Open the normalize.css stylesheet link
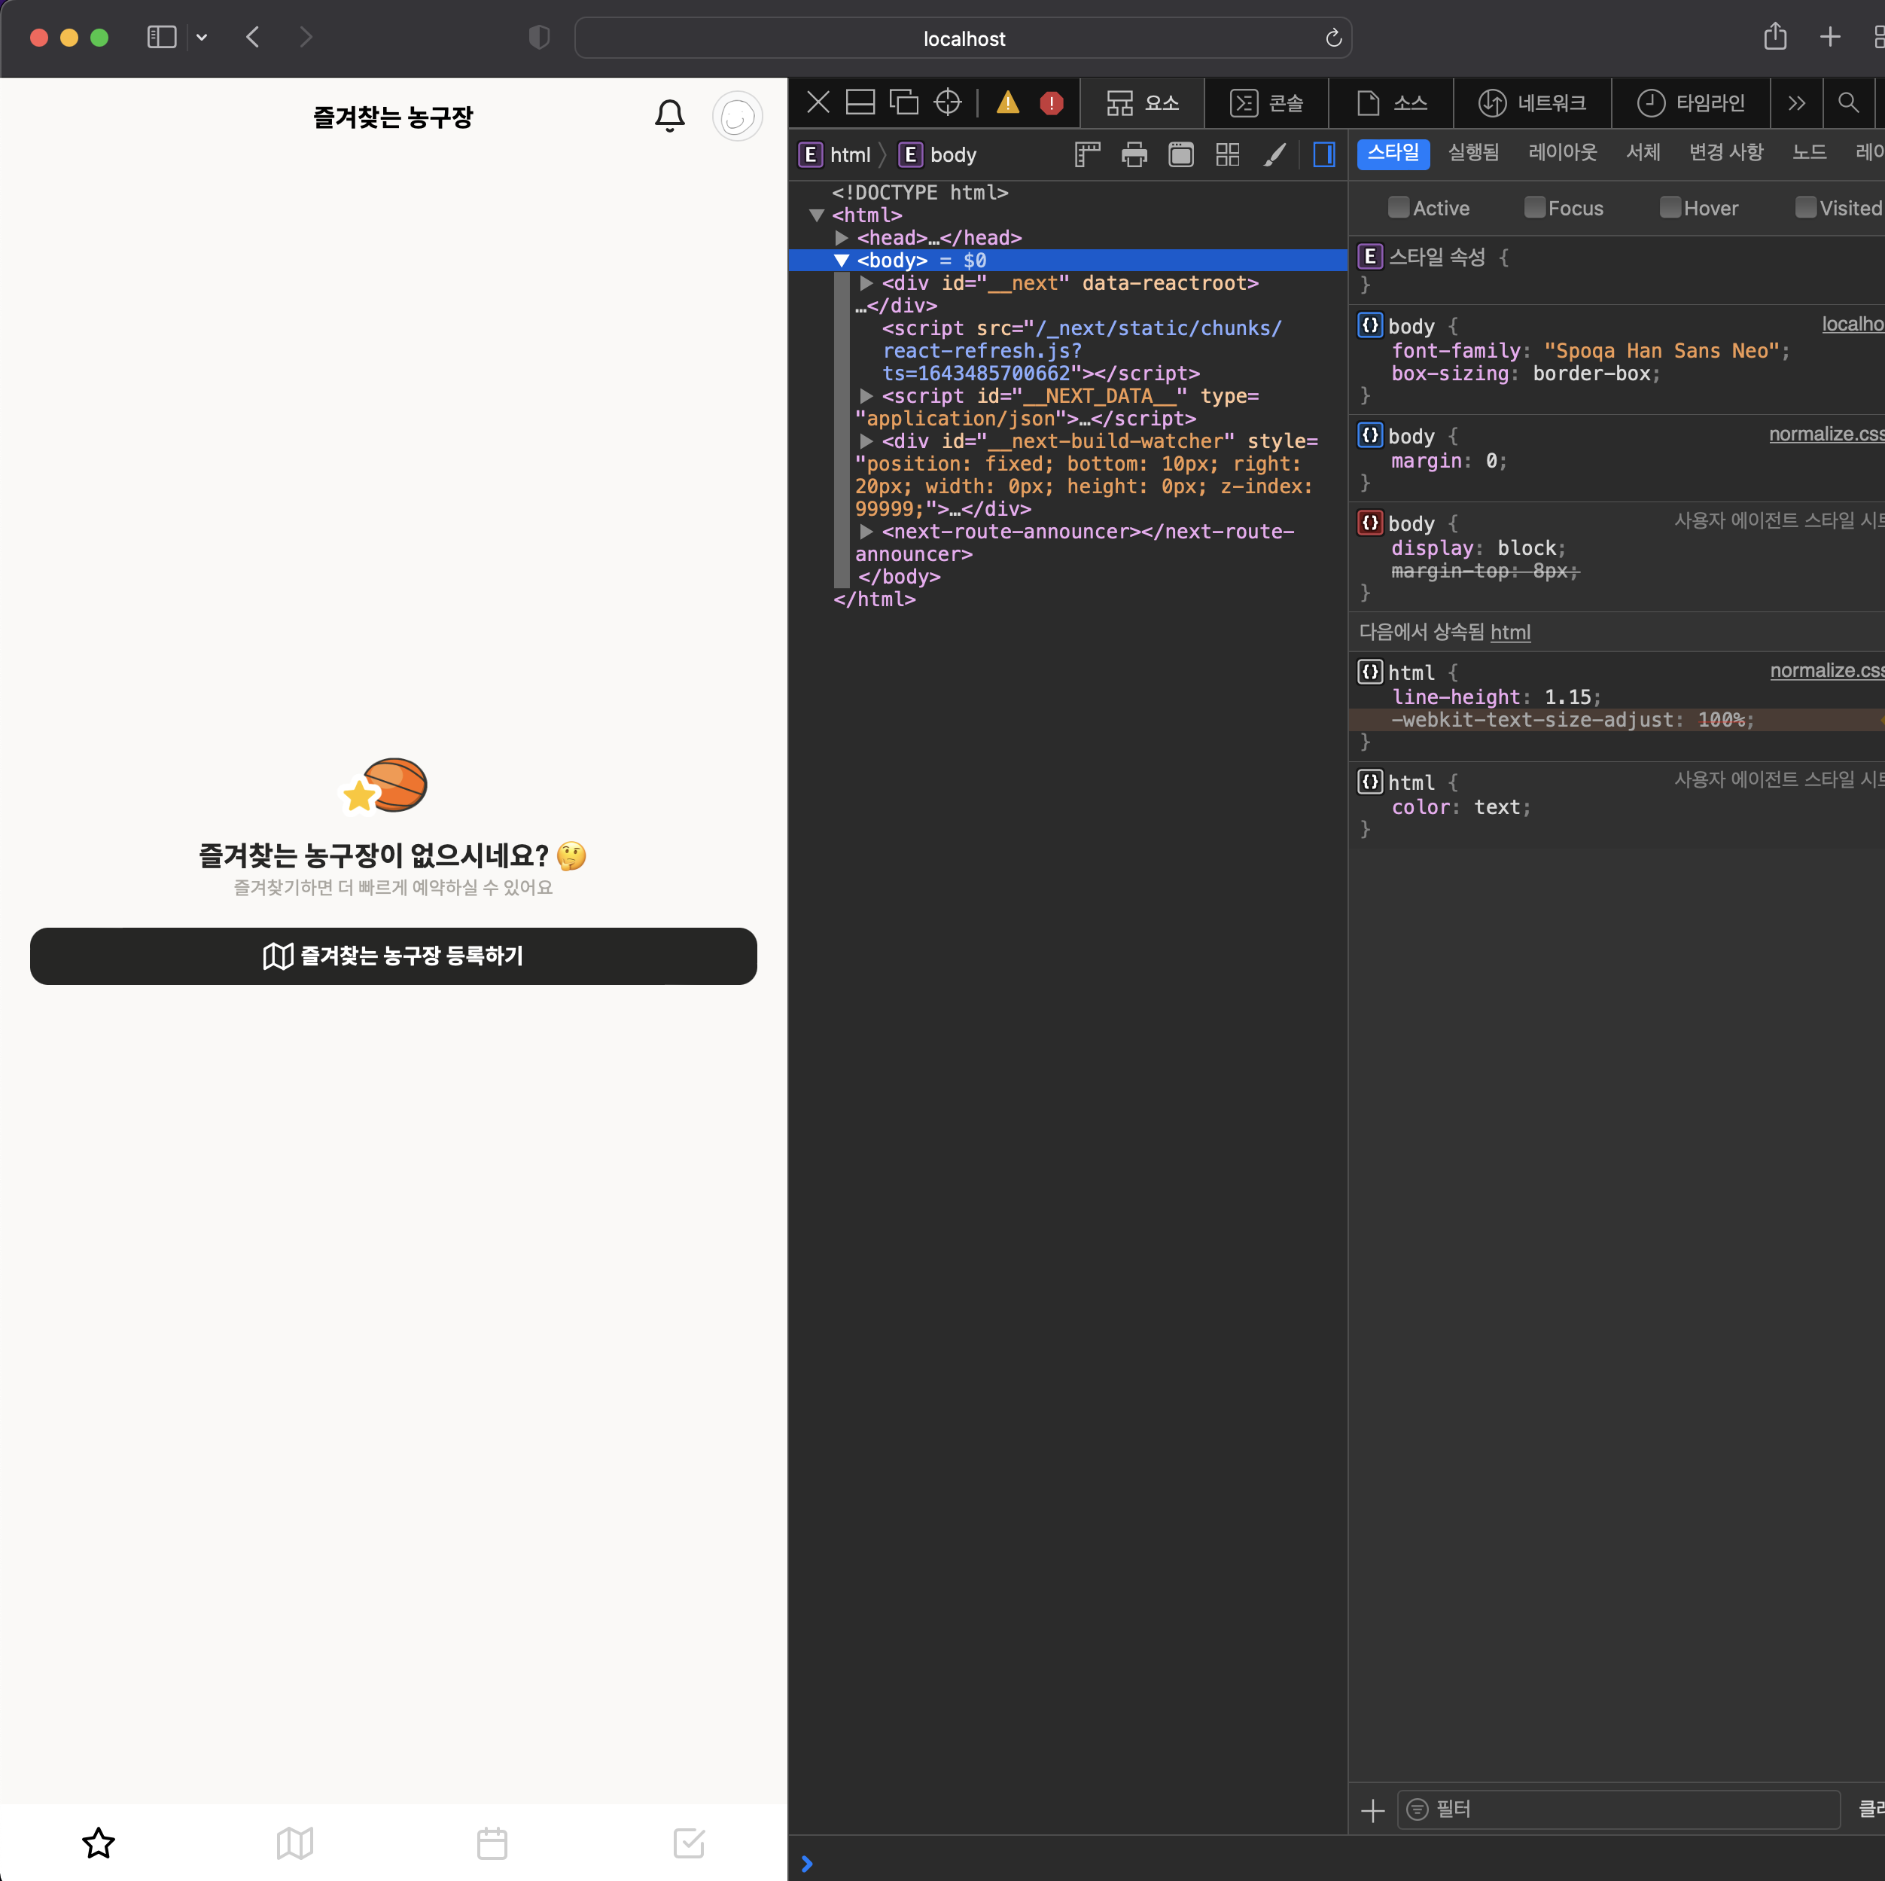This screenshot has width=1885, height=1881. [x=1823, y=434]
